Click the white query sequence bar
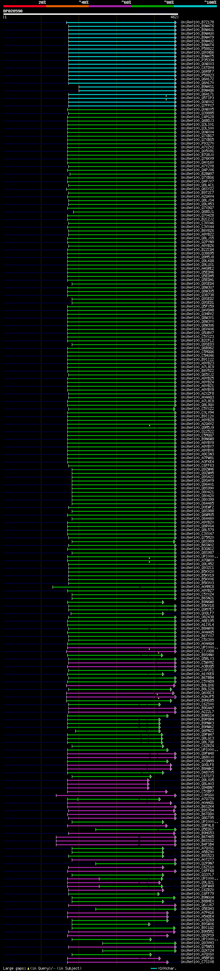 pyautogui.click(x=91, y=14)
